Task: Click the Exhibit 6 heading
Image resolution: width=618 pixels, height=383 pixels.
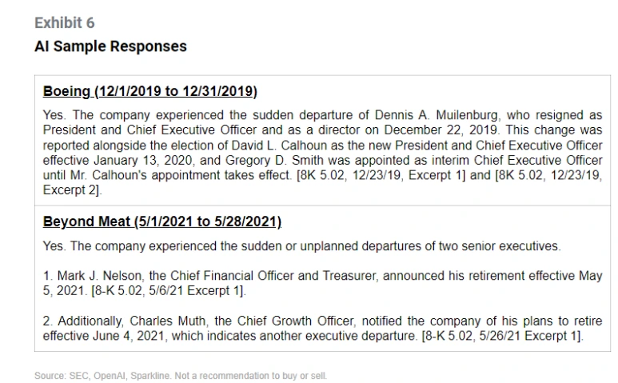Action: [x=65, y=23]
